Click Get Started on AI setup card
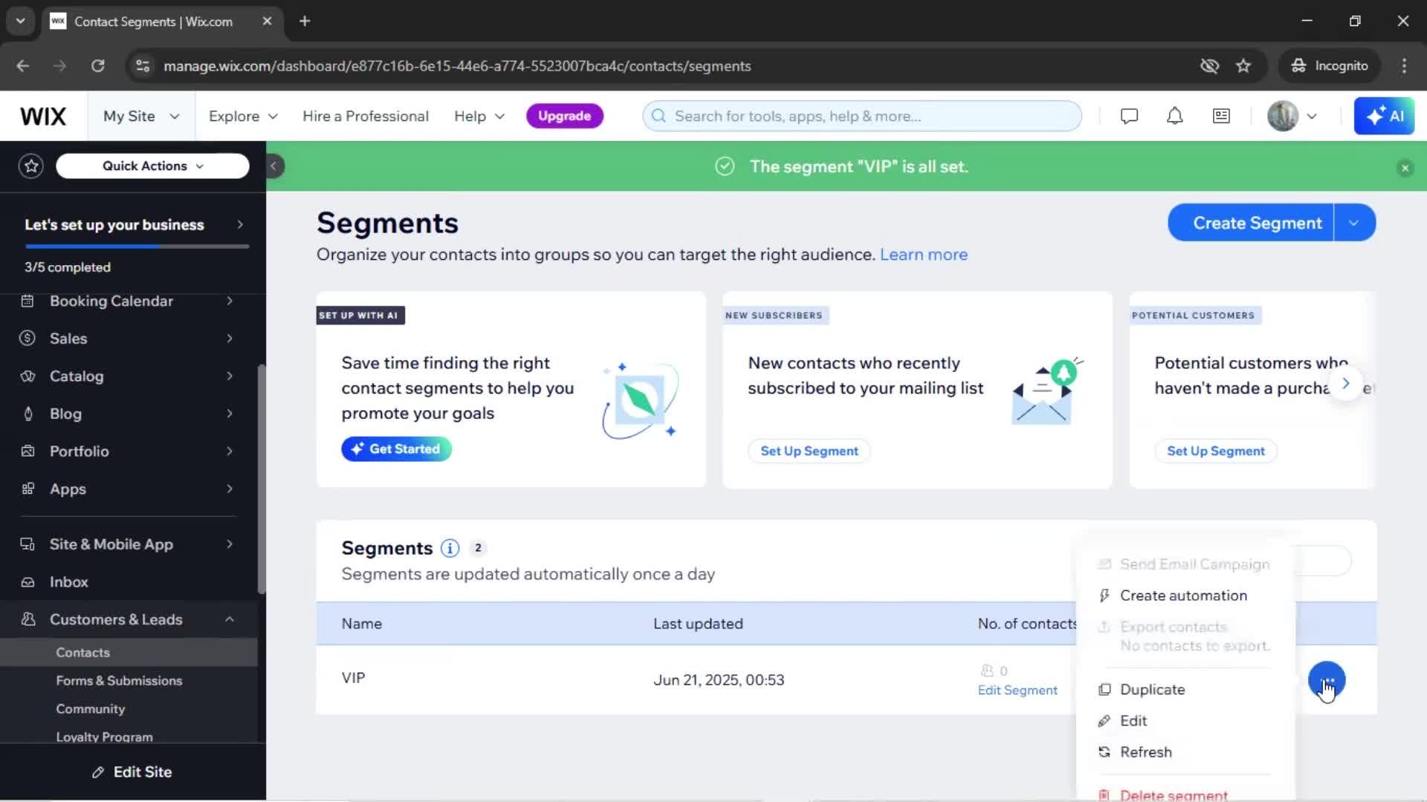The width and height of the screenshot is (1427, 802). 396,449
